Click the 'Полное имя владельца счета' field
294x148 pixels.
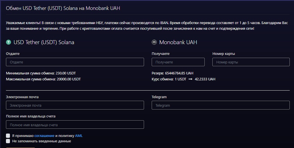tap(75, 125)
